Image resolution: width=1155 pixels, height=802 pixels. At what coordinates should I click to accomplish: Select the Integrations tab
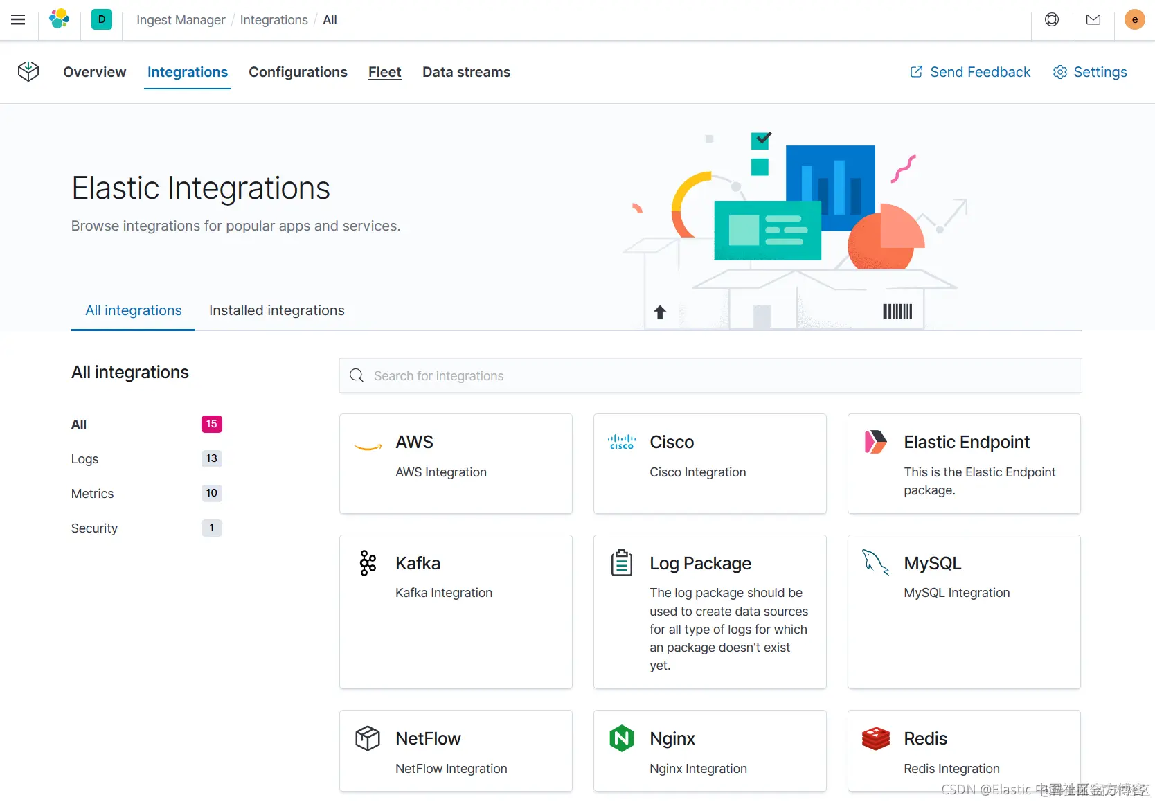(x=188, y=72)
